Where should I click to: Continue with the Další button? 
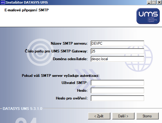123,116
